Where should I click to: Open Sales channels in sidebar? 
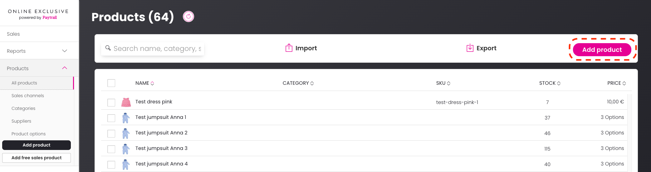point(28,96)
